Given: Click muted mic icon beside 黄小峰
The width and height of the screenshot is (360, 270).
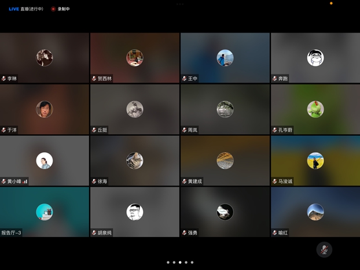Looking at the screenshot, I should coord(3,181).
